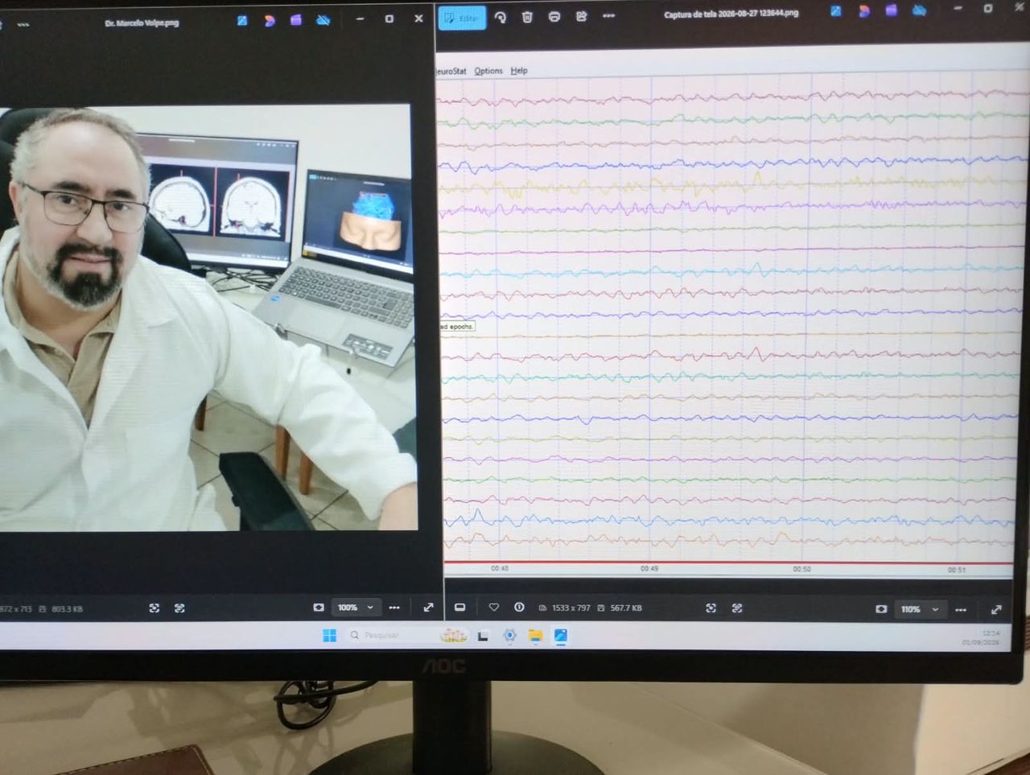Open File Explorer from taskbar

click(x=534, y=636)
